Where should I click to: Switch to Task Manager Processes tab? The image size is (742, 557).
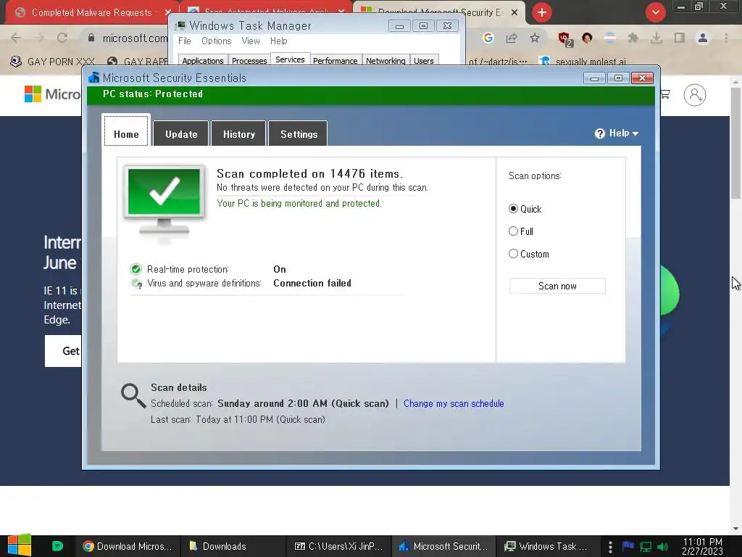click(249, 61)
